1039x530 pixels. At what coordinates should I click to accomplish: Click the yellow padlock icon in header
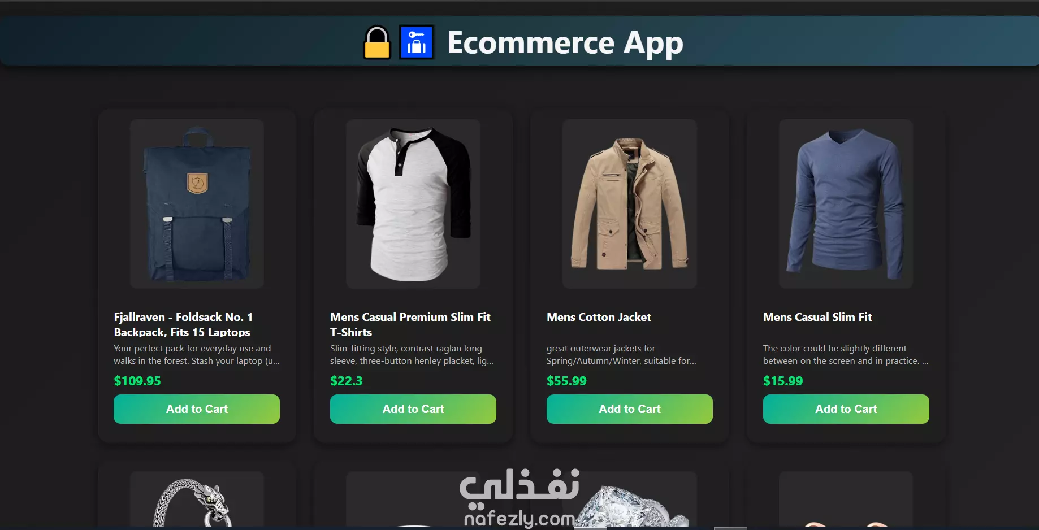377,42
